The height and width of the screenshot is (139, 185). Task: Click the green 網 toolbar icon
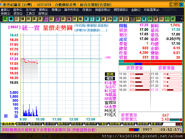tap(173, 19)
